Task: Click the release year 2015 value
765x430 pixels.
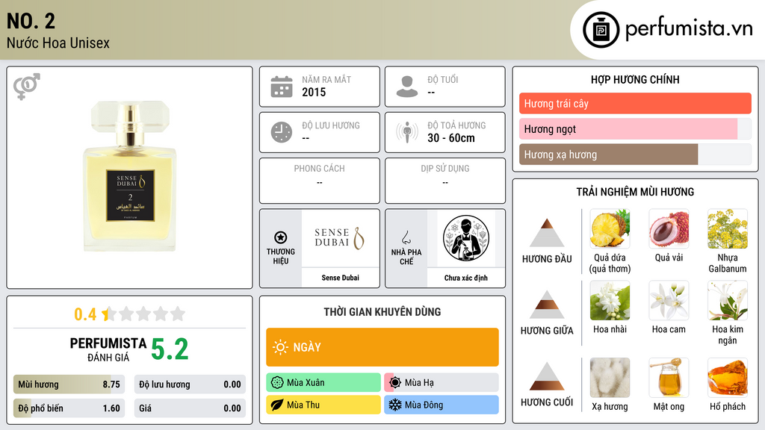Action: point(314,92)
